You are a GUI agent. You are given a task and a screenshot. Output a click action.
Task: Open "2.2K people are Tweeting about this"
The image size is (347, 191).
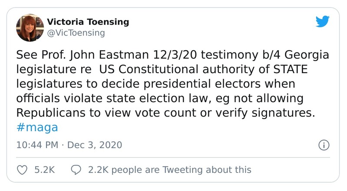click(x=169, y=170)
